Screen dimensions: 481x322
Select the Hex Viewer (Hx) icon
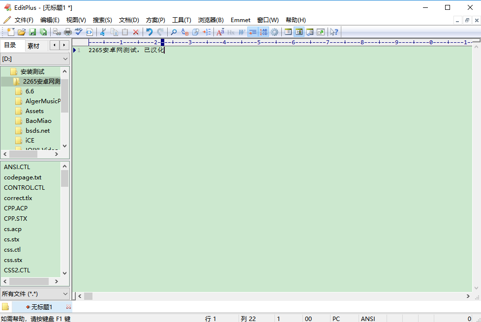point(230,31)
